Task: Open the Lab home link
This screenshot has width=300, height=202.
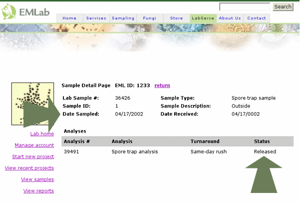Action: (42, 133)
